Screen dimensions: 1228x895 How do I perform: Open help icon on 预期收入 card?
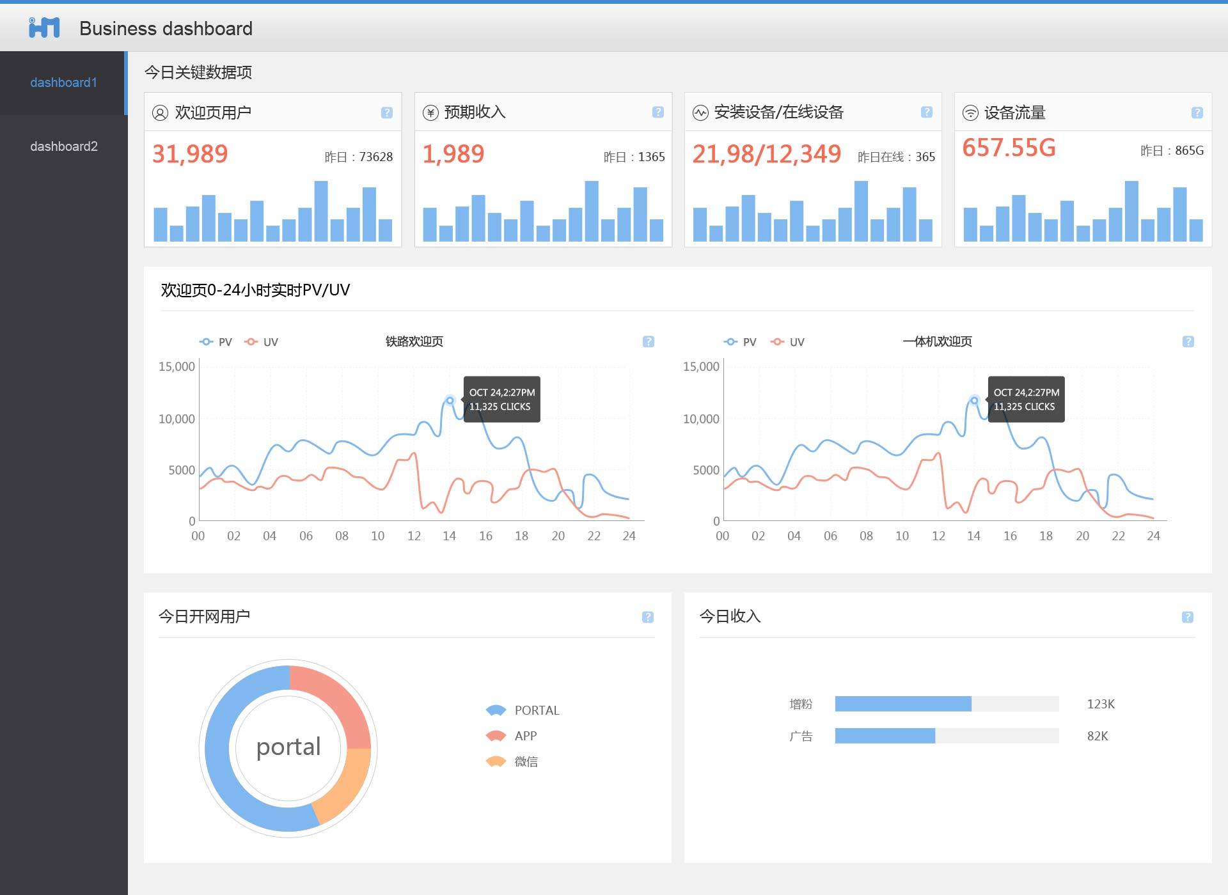[657, 112]
